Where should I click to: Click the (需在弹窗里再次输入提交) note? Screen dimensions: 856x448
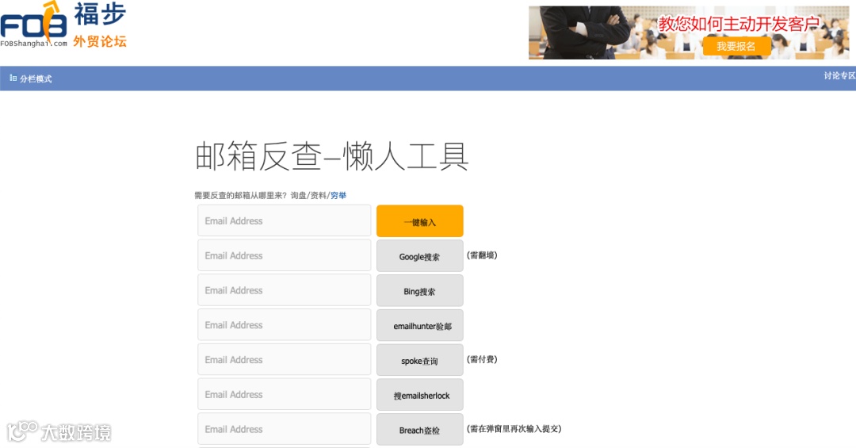click(x=514, y=429)
